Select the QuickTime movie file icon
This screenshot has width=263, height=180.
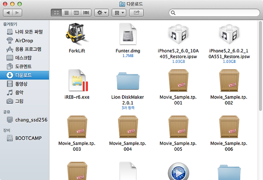[x=179, y=171]
